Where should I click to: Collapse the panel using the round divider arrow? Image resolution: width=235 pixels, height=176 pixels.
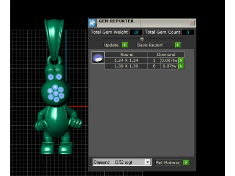click(142, 39)
